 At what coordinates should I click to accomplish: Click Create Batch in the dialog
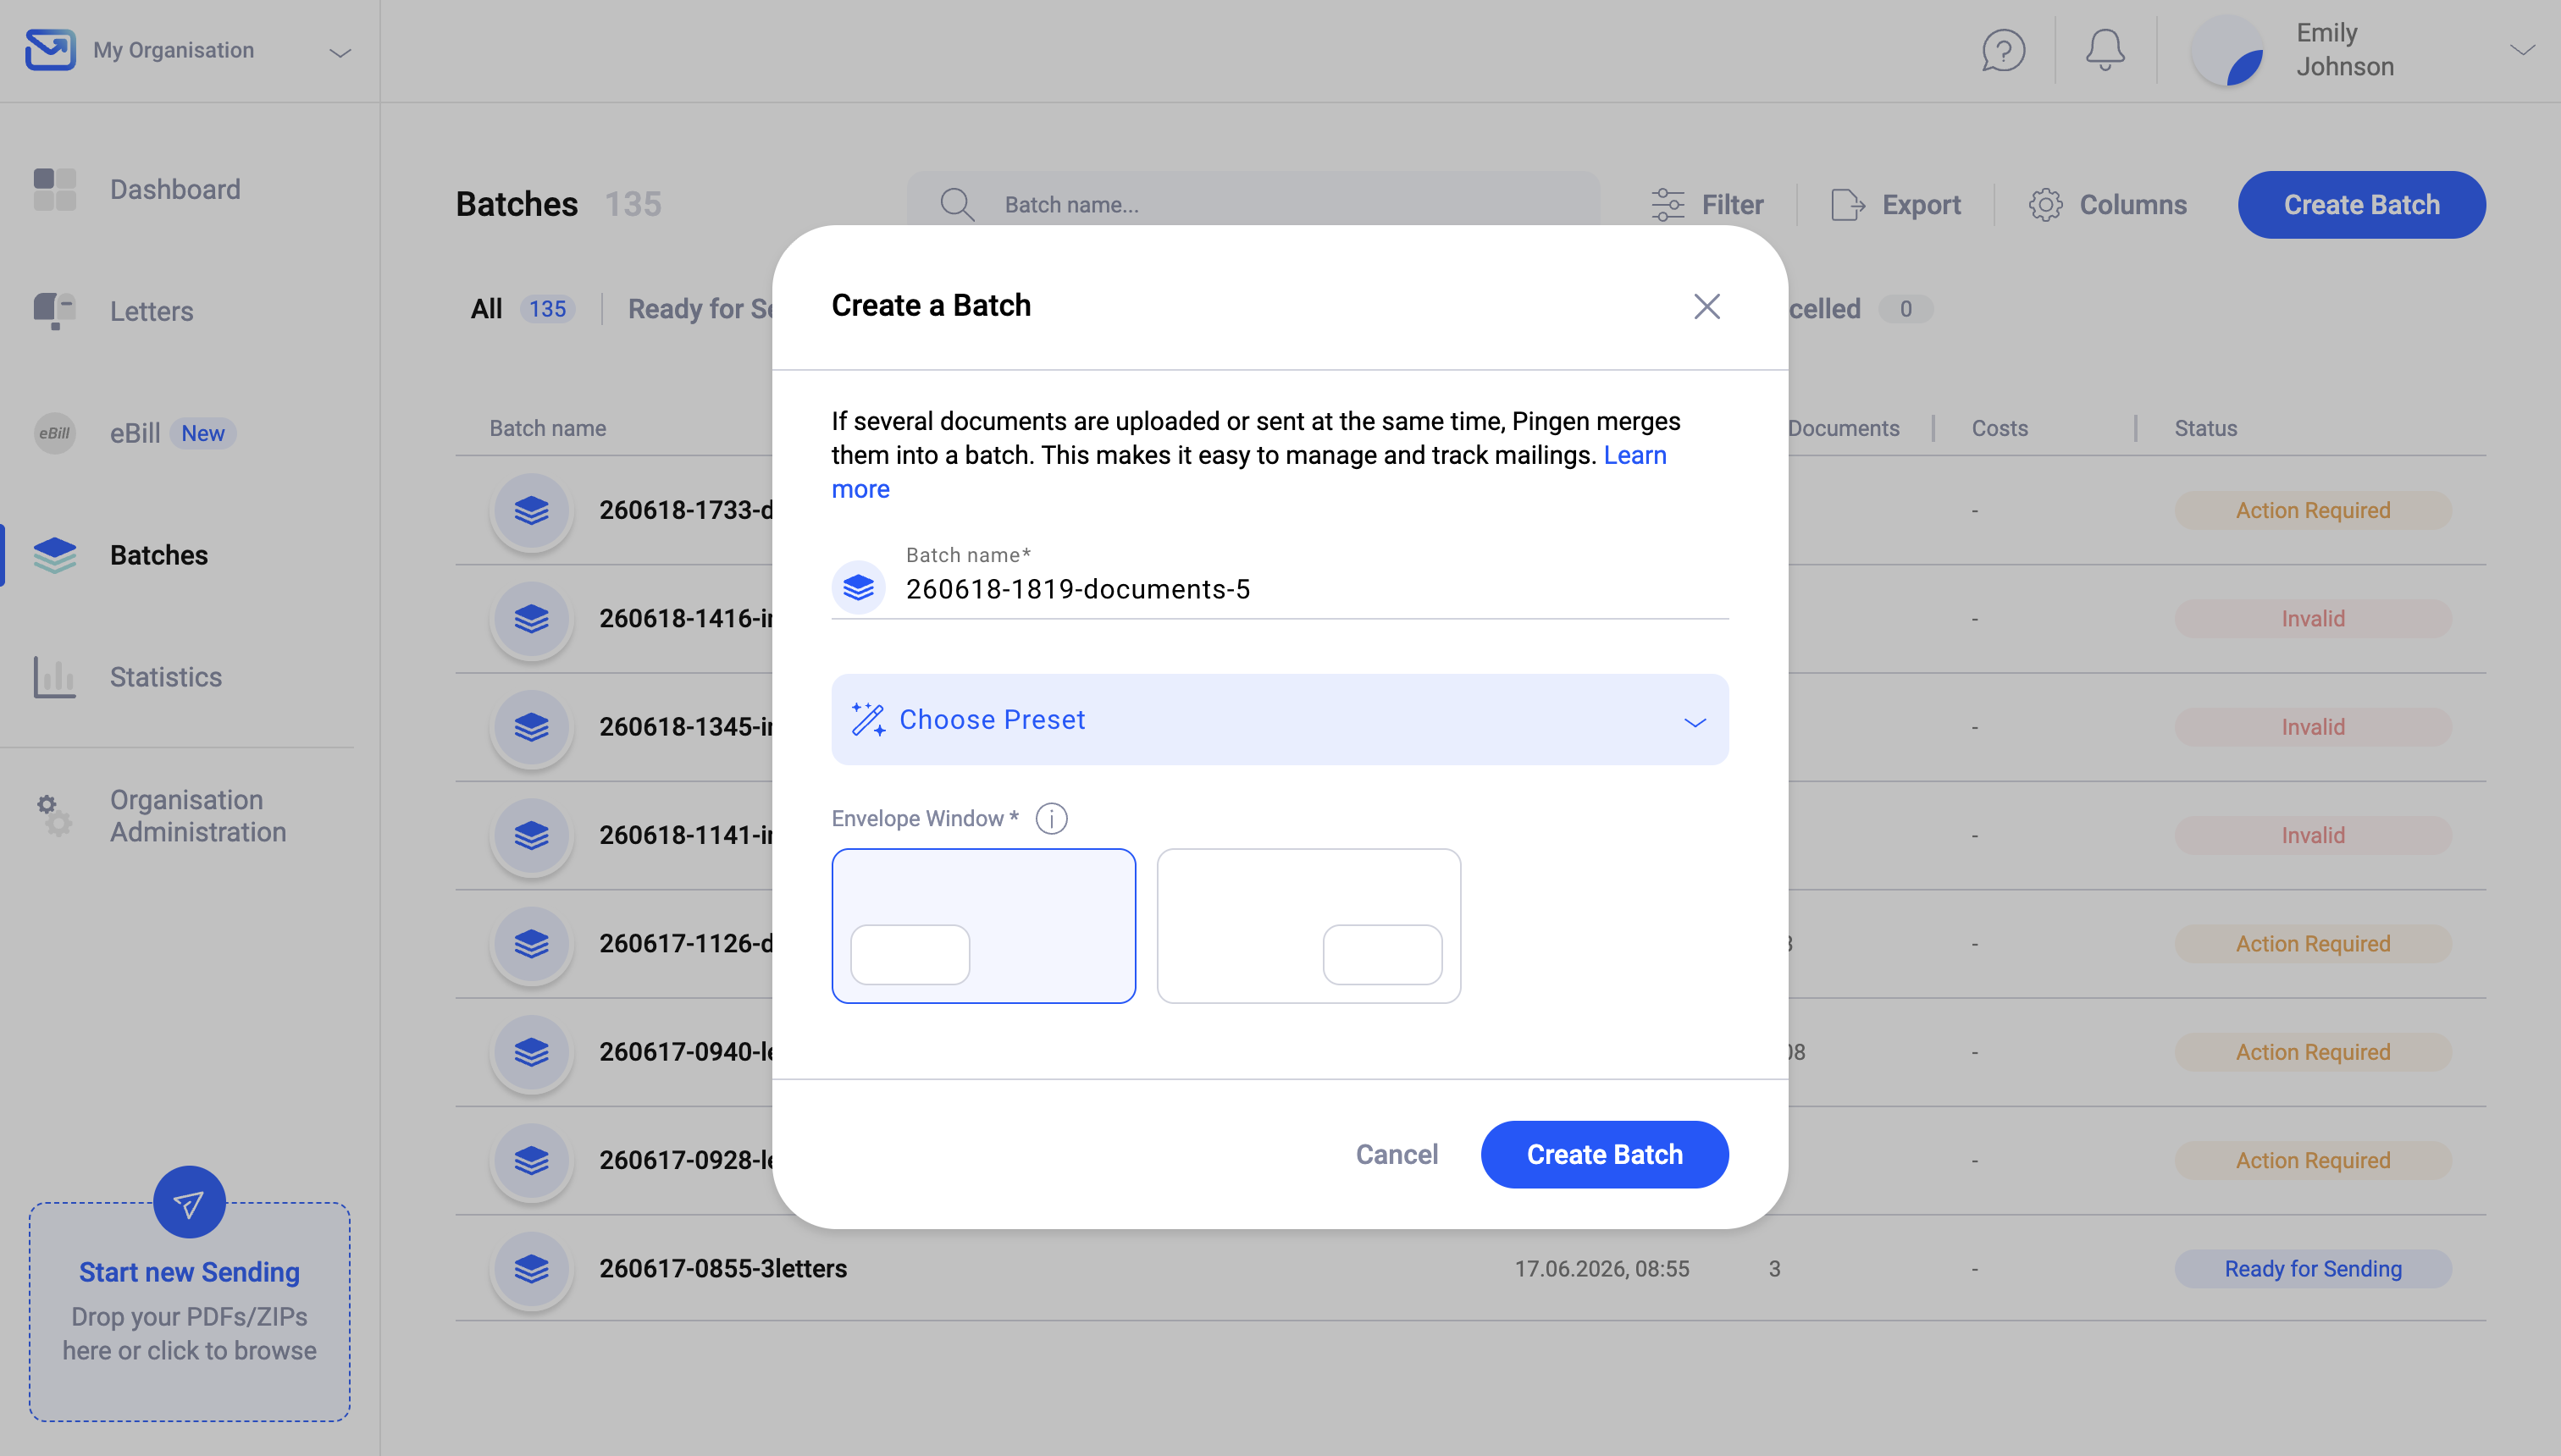click(1605, 1154)
